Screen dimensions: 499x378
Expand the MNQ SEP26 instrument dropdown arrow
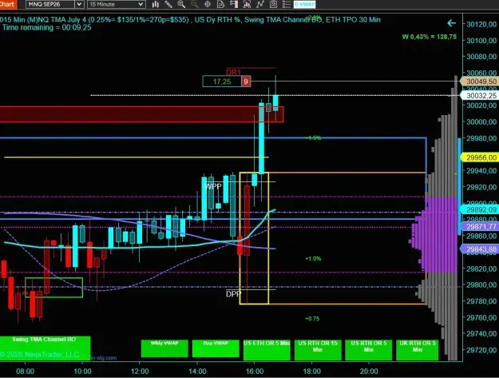tap(79, 4)
